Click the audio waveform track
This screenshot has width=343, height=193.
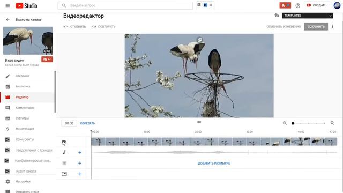pyautogui.click(x=214, y=152)
